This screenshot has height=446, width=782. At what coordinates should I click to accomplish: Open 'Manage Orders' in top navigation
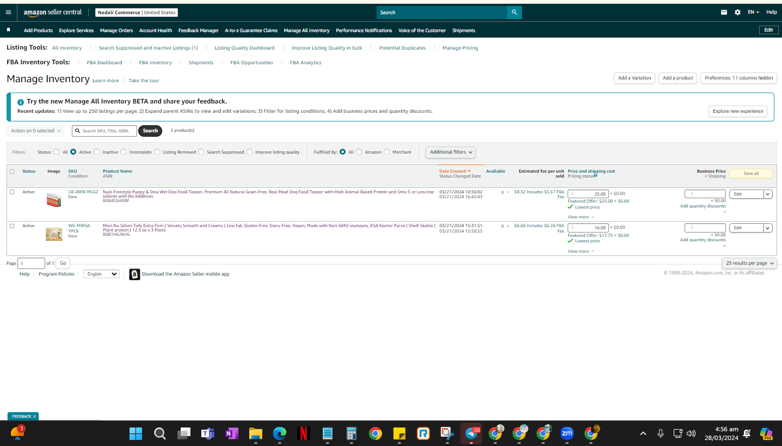[116, 30]
